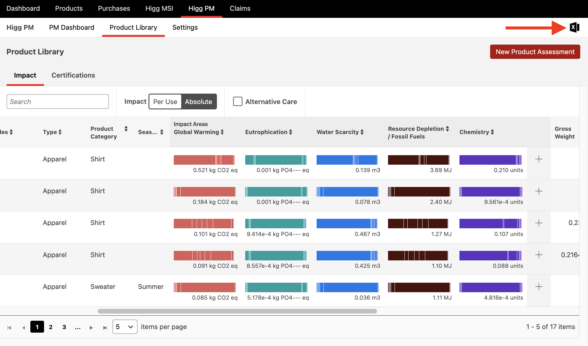
Task: Sort by Product Category arrows
Action: coord(126,129)
